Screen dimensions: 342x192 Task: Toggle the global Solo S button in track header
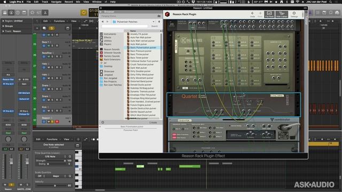pyautogui.click(x=52, y=28)
